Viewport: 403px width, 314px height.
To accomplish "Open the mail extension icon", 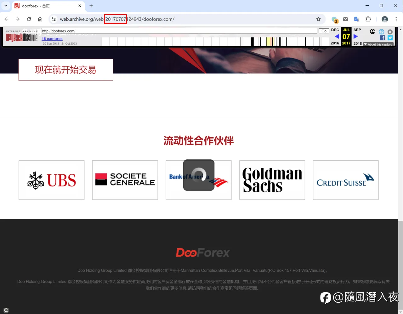I will (345, 19).
